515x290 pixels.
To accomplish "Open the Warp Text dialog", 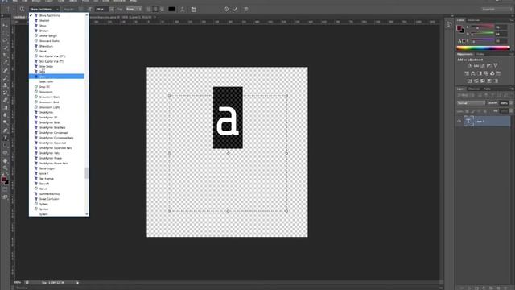I will pos(183,10).
